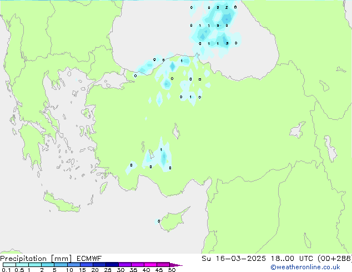Image resolution: width=352 pixels, height=272 pixels.
Task: Select the 35–40 mm legend color swatch
Action: point(137,265)
